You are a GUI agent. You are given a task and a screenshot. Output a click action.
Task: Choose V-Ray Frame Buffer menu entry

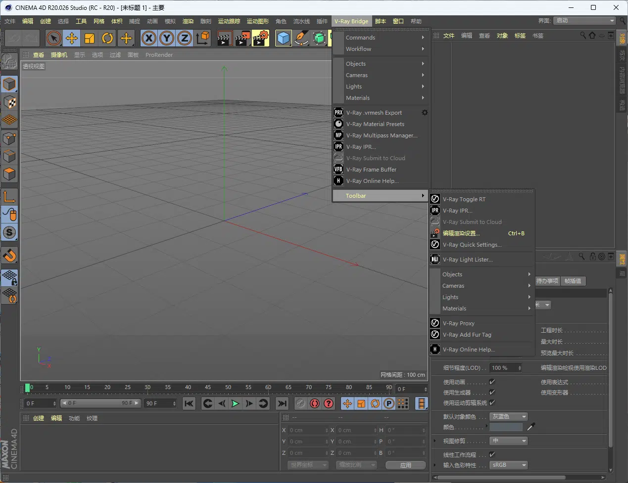click(x=381, y=170)
